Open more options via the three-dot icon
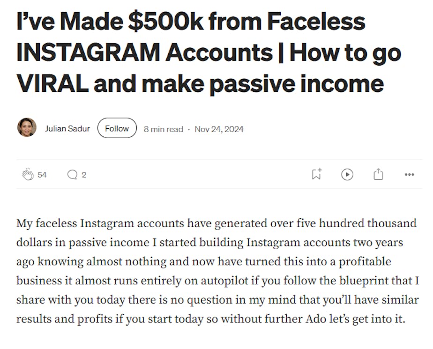 [409, 175]
